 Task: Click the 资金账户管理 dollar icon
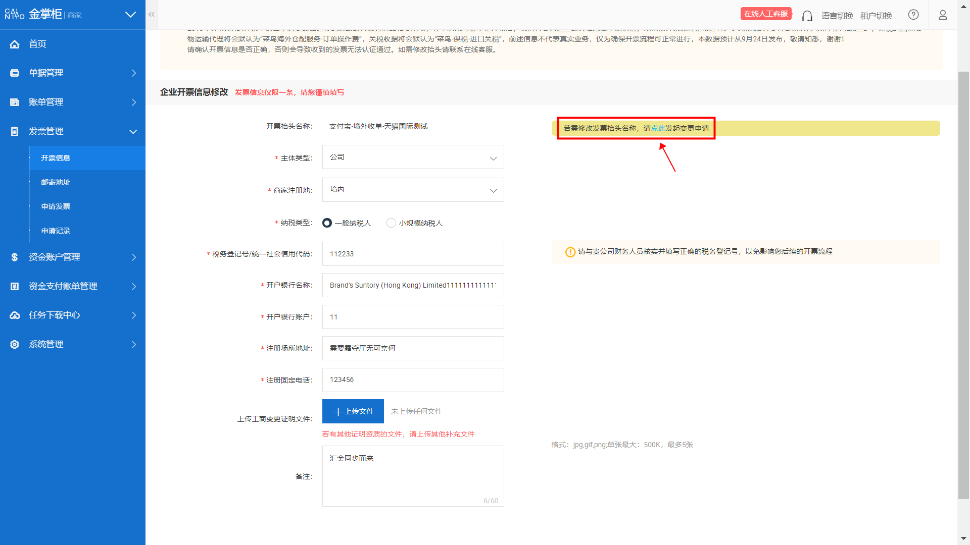15,257
